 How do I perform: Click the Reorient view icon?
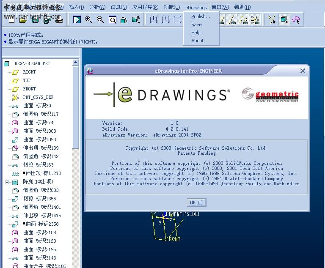pyautogui.click(x=124, y=20)
